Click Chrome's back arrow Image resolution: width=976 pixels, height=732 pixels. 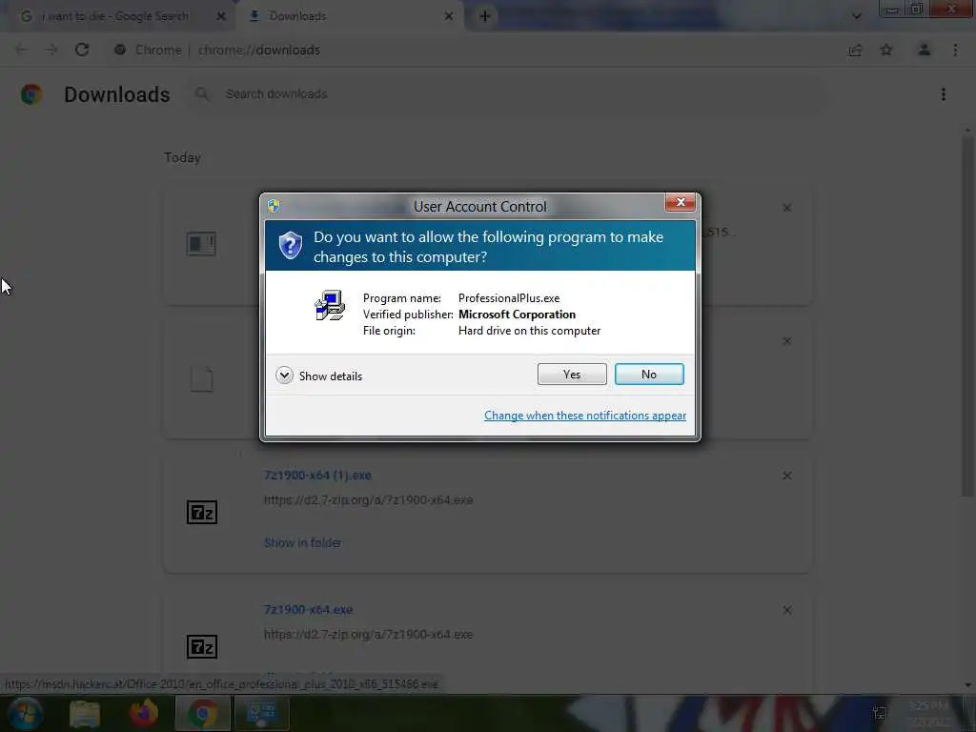(21, 50)
